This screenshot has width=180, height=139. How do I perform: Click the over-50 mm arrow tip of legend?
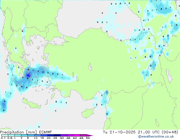(x=90, y=135)
